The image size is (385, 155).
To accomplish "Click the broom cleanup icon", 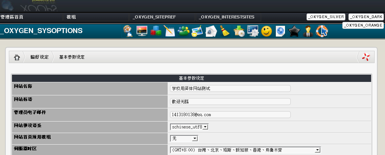I will click(225, 31).
